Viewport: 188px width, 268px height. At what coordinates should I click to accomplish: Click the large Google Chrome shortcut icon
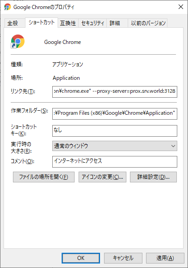(x=18, y=41)
